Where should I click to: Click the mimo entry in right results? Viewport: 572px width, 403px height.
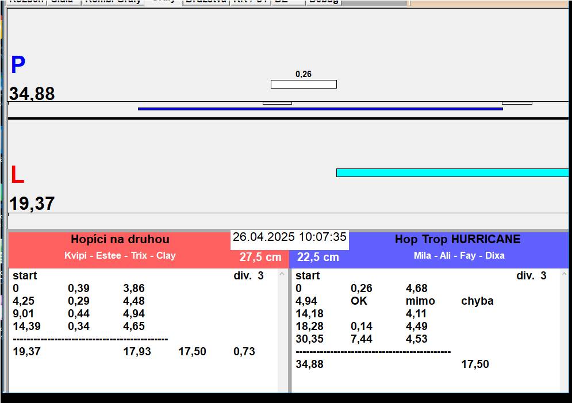[x=420, y=301]
